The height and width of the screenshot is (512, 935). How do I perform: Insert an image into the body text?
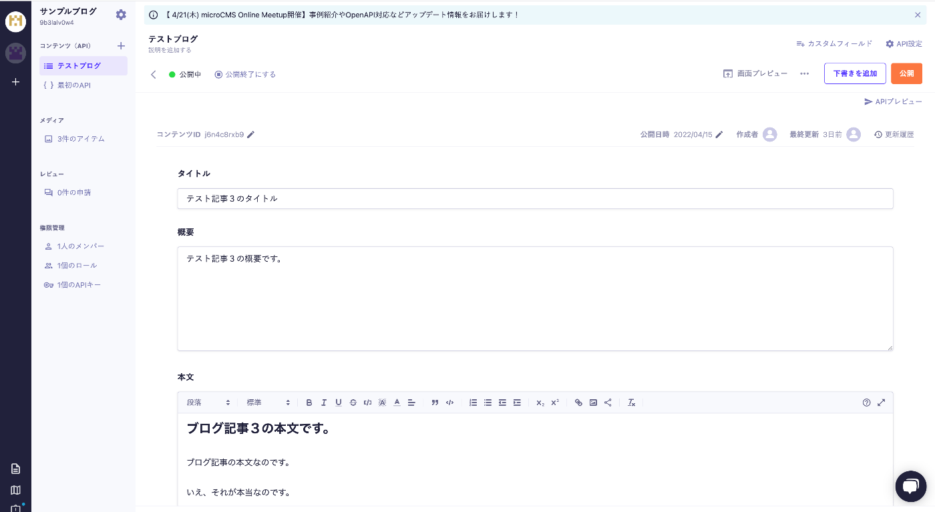click(x=594, y=402)
